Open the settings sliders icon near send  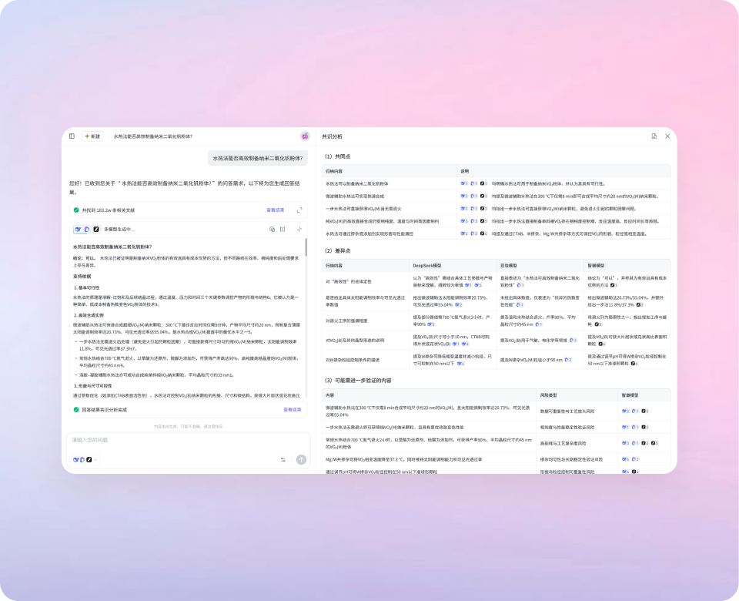283,459
